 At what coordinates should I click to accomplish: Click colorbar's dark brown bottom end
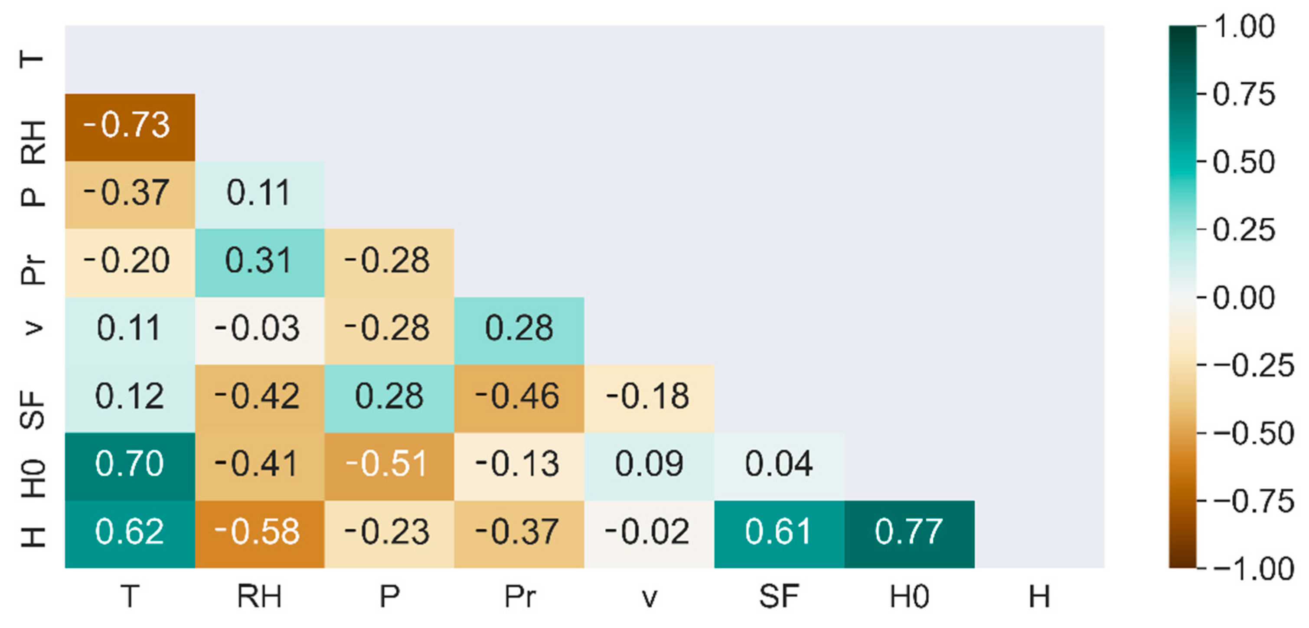(1182, 562)
